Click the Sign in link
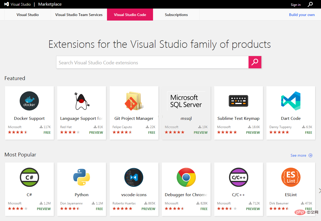 (x=296, y=5)
